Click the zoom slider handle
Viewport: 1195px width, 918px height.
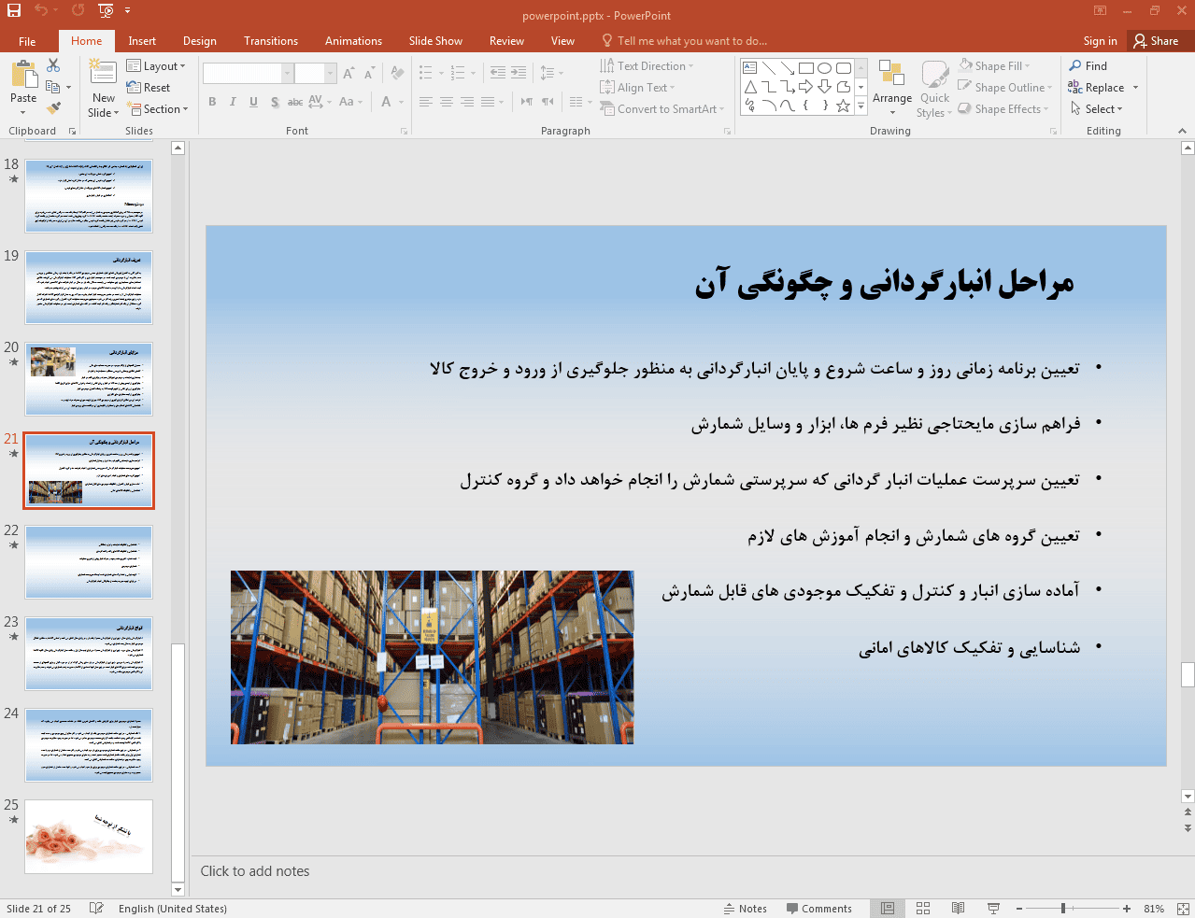coord(1063,909)
